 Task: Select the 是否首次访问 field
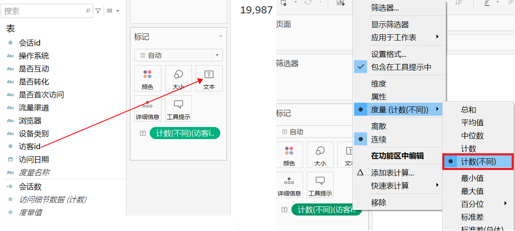pyautogui.click(x=41, y=95)
